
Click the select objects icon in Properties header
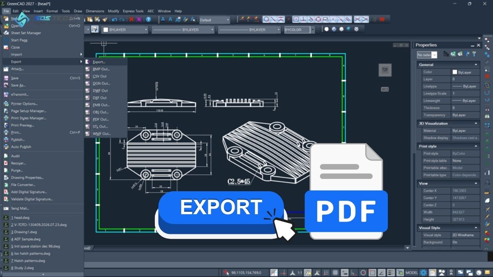pos(459,54)
